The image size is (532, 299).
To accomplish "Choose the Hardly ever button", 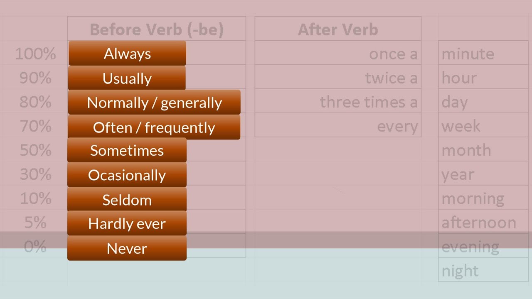I will coord(127,223).
